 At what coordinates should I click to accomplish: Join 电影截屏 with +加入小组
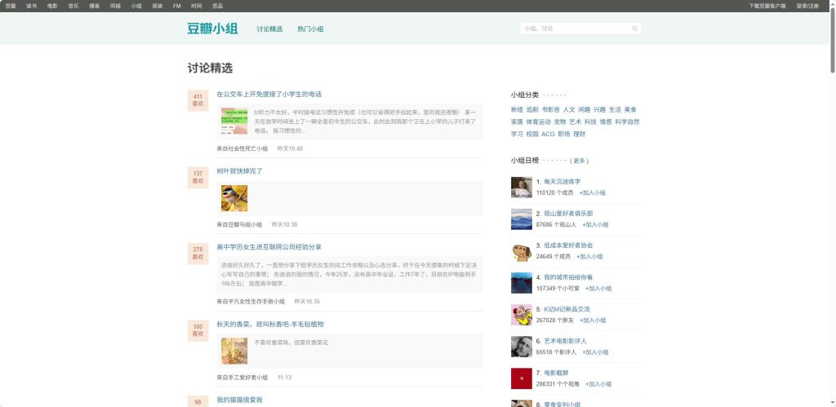pyautogui.click(x=598, y=384)
